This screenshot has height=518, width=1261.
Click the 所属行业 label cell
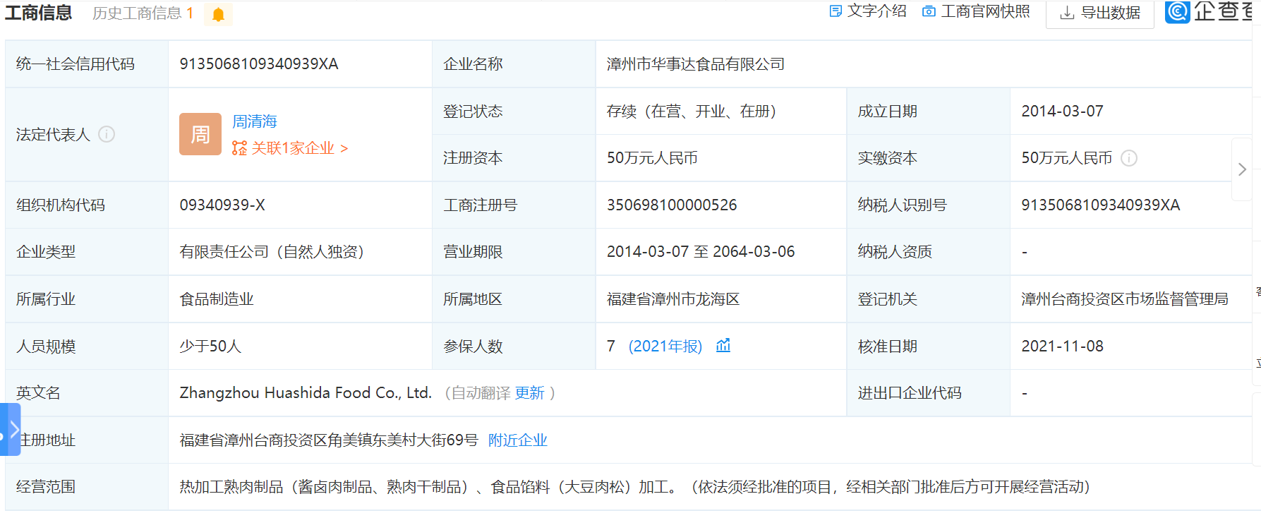(87, 299)
